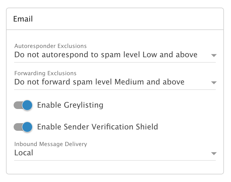Click the "Local" delivery value

coord(24,153)
